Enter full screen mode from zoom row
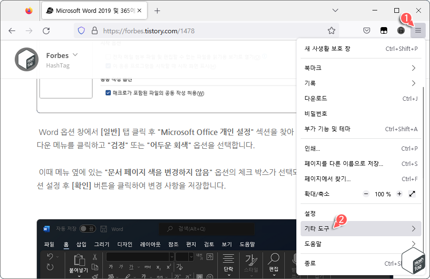The width and height of the screenshot is (430, 279). tap(412, 194)
